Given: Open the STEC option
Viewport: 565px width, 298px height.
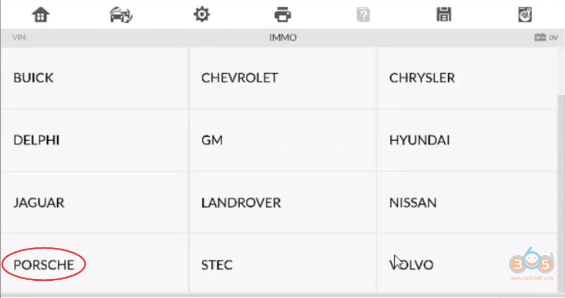Looking at the screenshot, I should 282,265.
